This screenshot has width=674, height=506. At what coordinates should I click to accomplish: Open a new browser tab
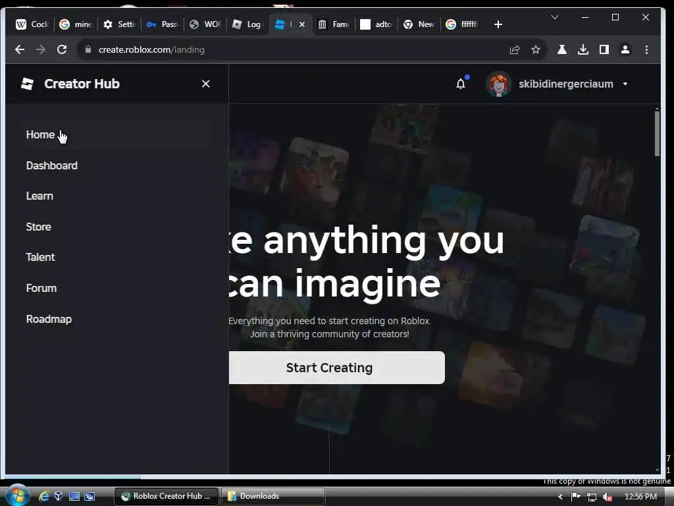click(498, 24)
